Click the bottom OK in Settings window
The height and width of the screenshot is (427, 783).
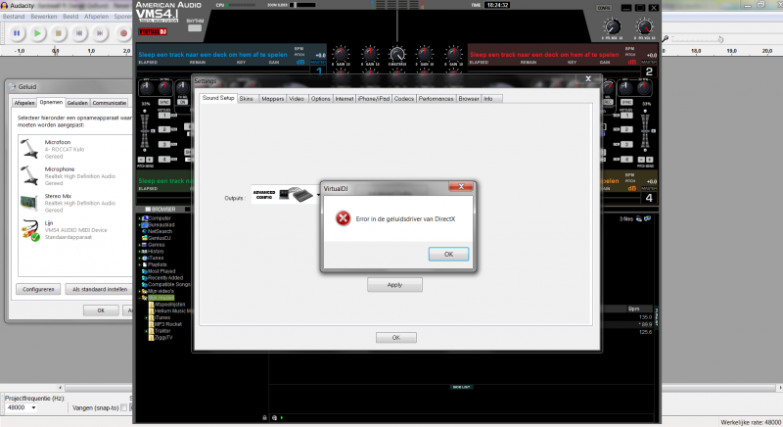(x=396, y=338)
